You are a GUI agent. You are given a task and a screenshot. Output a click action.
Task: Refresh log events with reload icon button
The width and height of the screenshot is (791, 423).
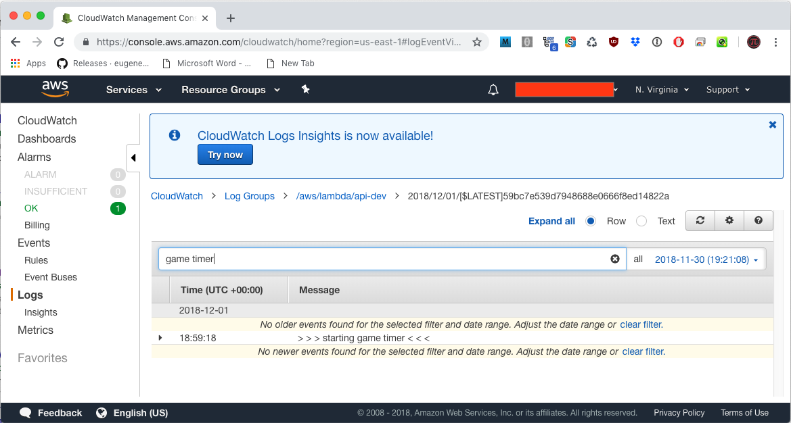(x=700, y=220)
